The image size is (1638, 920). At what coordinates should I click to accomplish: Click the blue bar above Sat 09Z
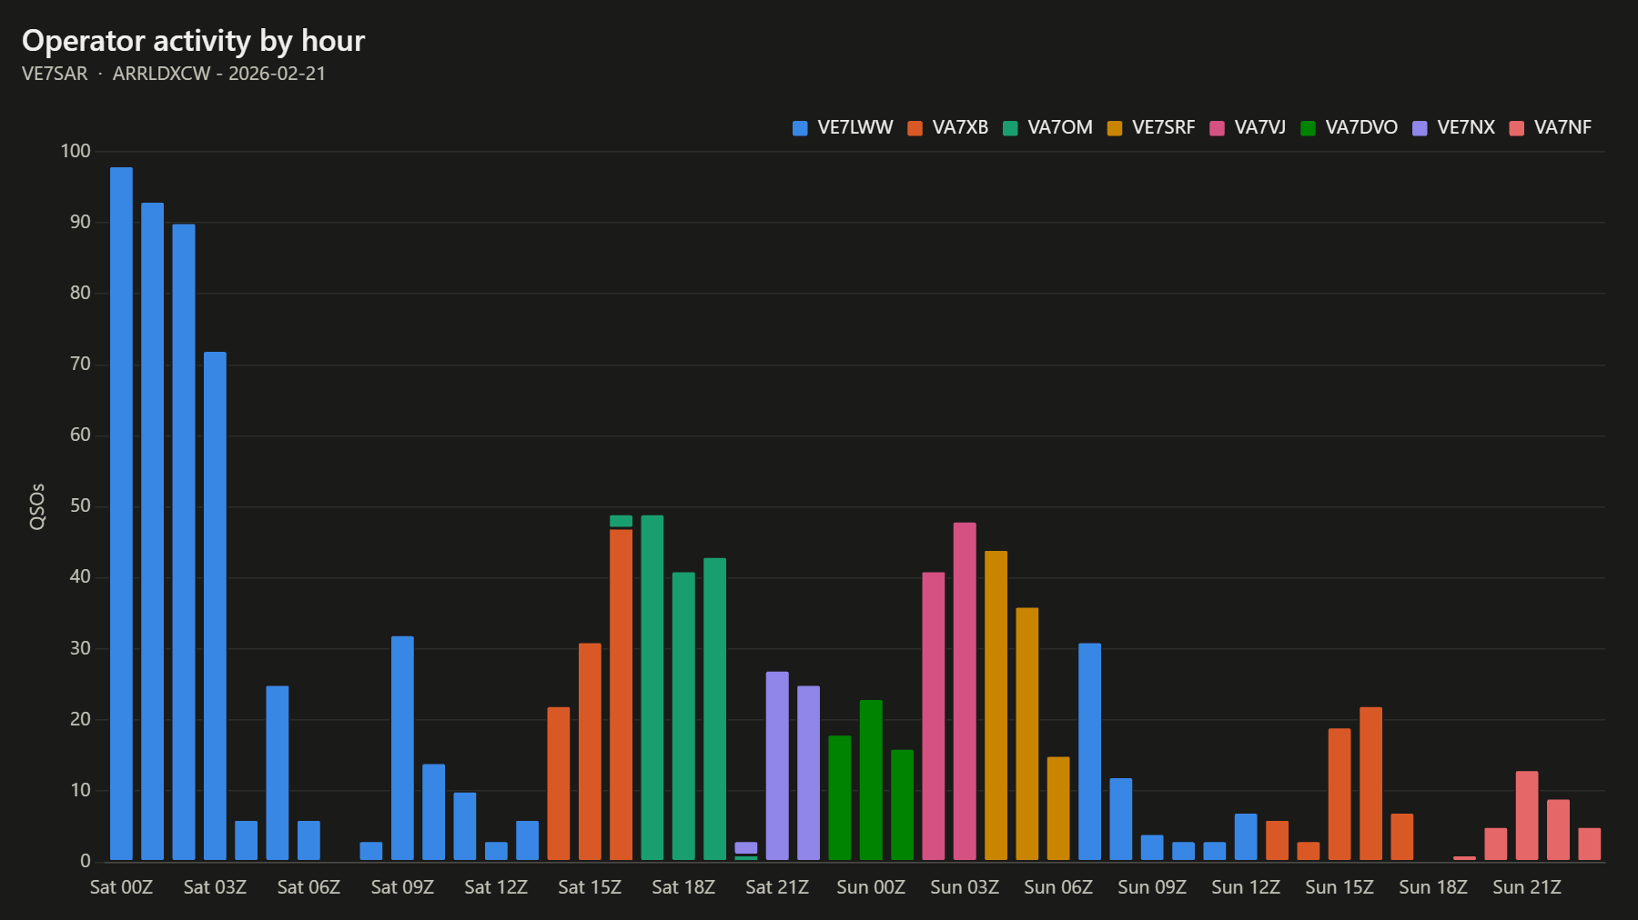[402, 748]
